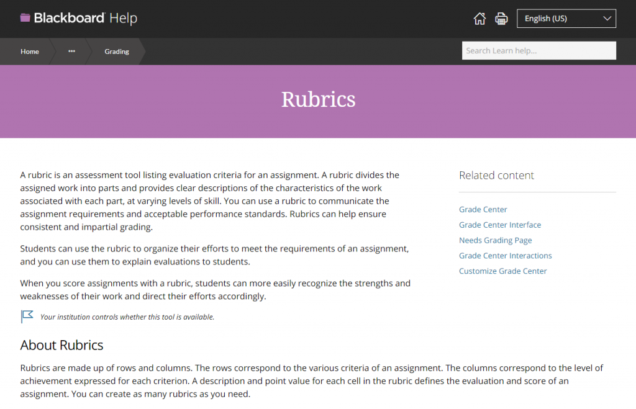The width and height of the screenshot is (636, 409).
Task: Click the italic institution availability note
Action: (127, 317)
